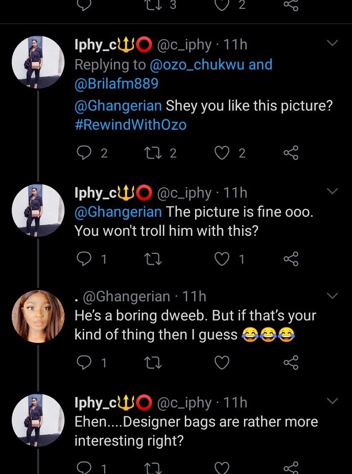Screen dimensions: 352x474
Task: Open the #RewindWithOzo hashtag
Action: coord(131,125)
